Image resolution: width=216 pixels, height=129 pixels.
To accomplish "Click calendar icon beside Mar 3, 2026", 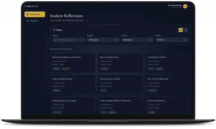I will tap(53, 86).
